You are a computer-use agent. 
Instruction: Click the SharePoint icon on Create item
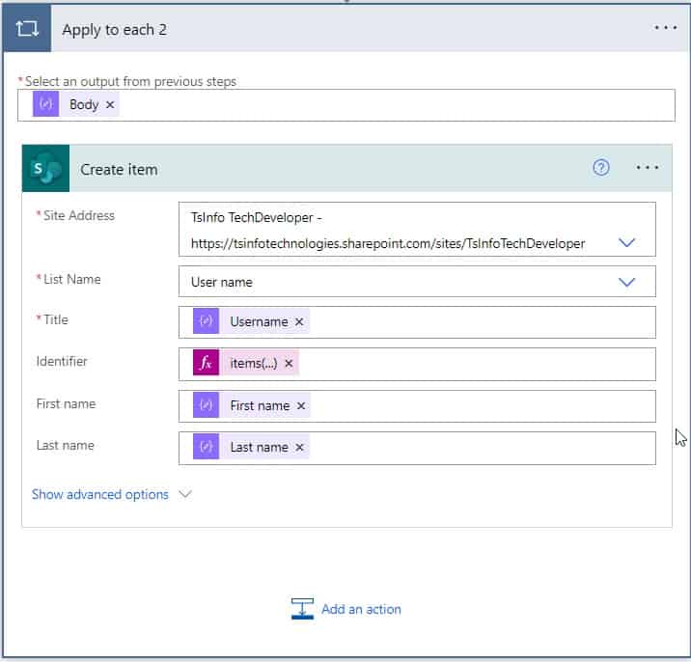pos(45,168)
